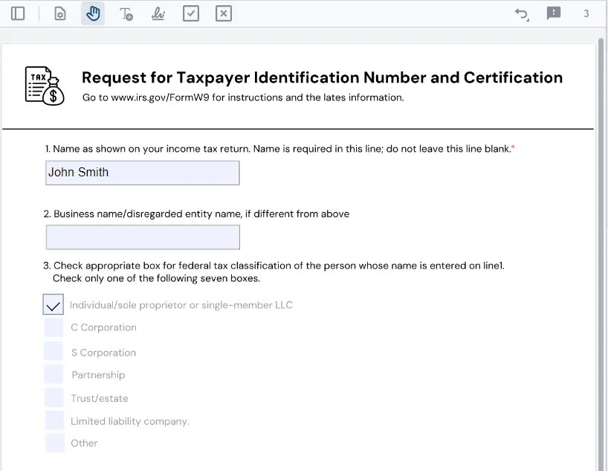Viewport: 608px width, 471px height.
Task: Check the C Corporation box
Action: pyautogui.click(x=54, y=327)
